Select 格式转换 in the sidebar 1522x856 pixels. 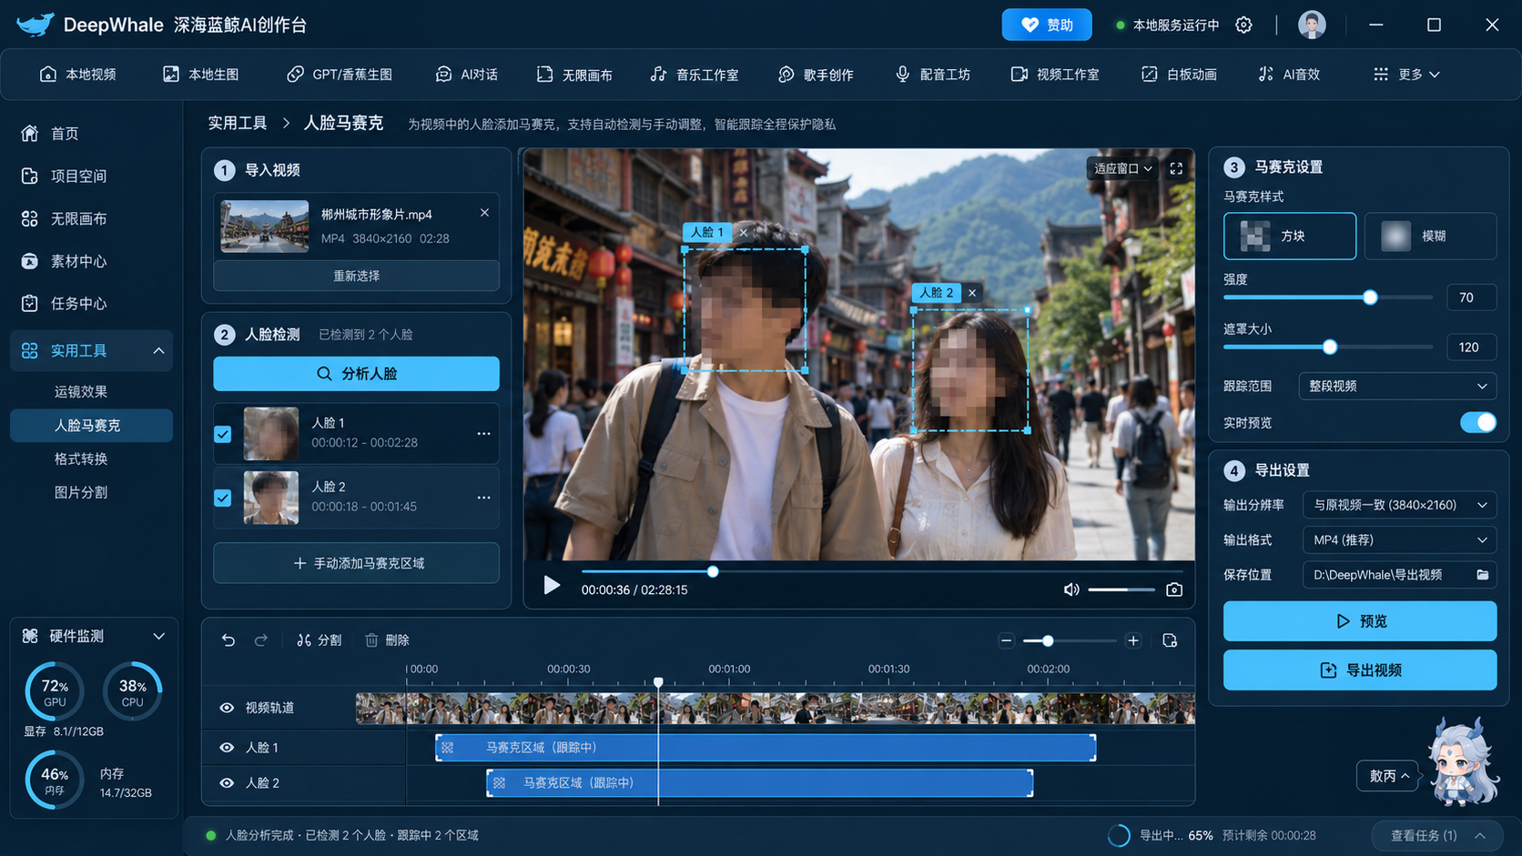81,459
